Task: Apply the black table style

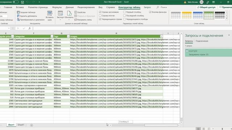Action: click(220, 15)
